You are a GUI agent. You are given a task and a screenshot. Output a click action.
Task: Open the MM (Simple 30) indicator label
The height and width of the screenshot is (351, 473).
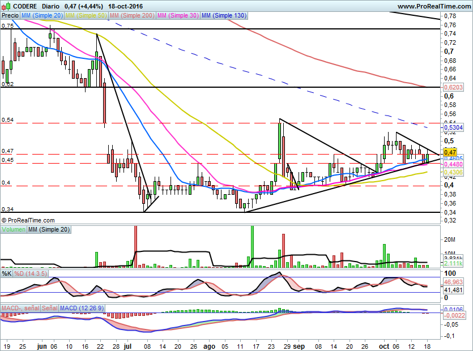tap(177, 16)
